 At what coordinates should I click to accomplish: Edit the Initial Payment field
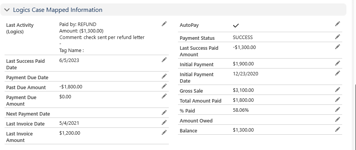point(338,63)
